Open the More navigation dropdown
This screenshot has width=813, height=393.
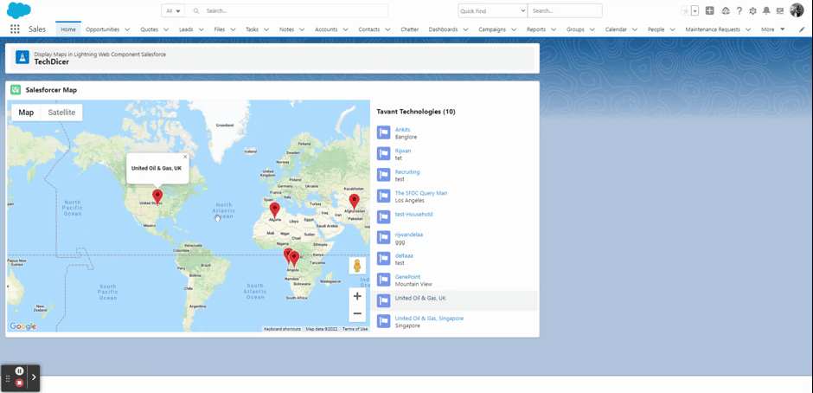tap(773, 29)
